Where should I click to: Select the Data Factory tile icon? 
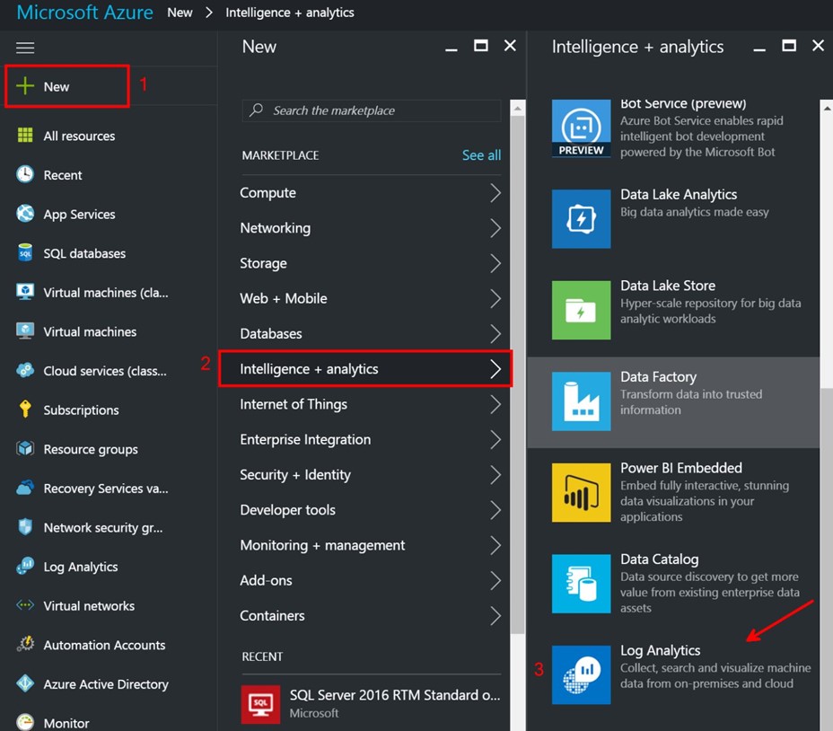click(581, 401)
